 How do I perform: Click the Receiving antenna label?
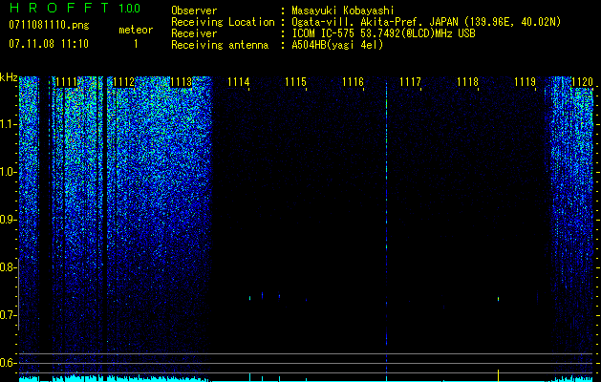[220, 45]
